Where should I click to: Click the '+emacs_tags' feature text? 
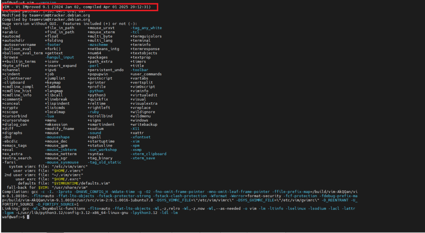[x=15, y=145]
